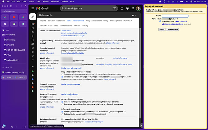The width and height of the screenshot is (208, 130).
Task: Select 'Pozostaw wątek jako nieprzeczytany' radio button
Action: point(62,105)
